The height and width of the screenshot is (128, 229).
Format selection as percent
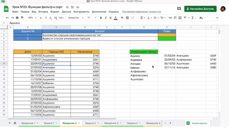[46, 18]
